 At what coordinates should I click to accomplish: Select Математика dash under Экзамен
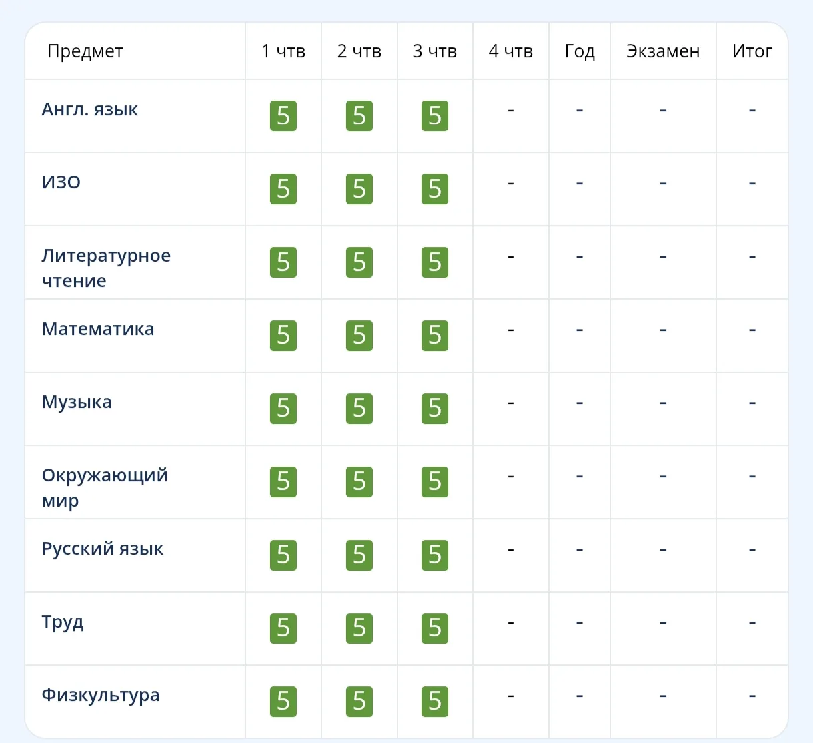point(663,330)
